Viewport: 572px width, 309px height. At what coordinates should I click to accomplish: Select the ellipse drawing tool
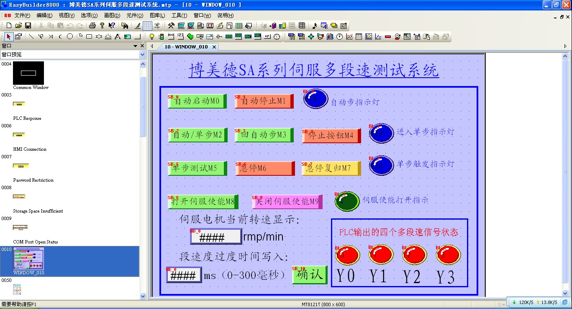pos(70,37)
